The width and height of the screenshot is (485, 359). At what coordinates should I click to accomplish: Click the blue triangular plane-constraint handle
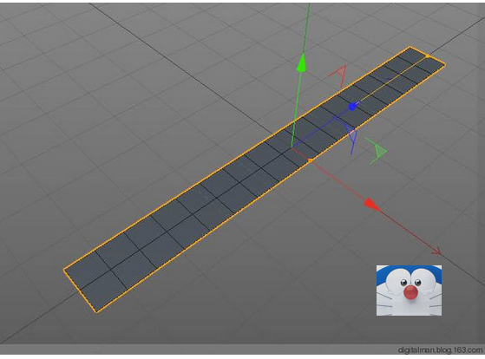pos(352,139)
